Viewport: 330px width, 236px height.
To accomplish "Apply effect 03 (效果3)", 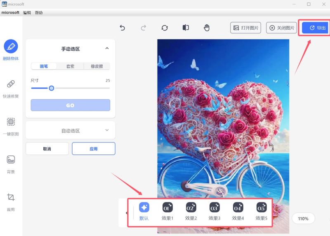I will coord(214,211).
